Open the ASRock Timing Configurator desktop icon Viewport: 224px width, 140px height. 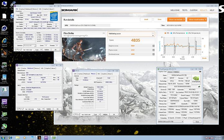[4, 67]
